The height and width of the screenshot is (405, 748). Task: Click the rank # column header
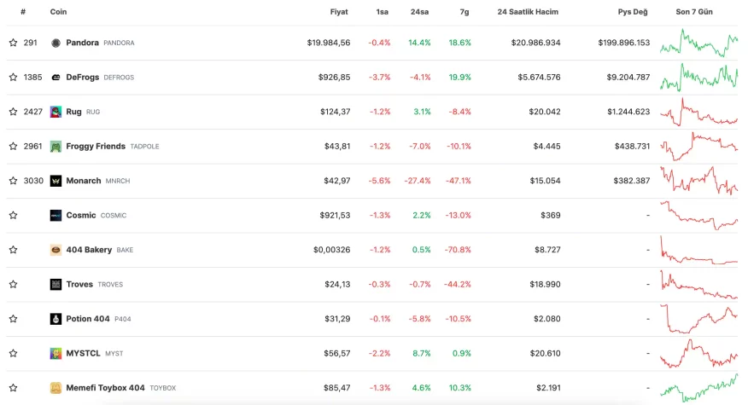22,12
